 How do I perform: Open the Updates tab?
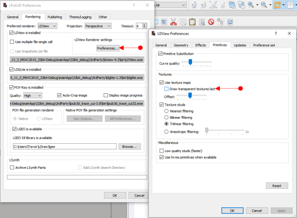[240, 45]
